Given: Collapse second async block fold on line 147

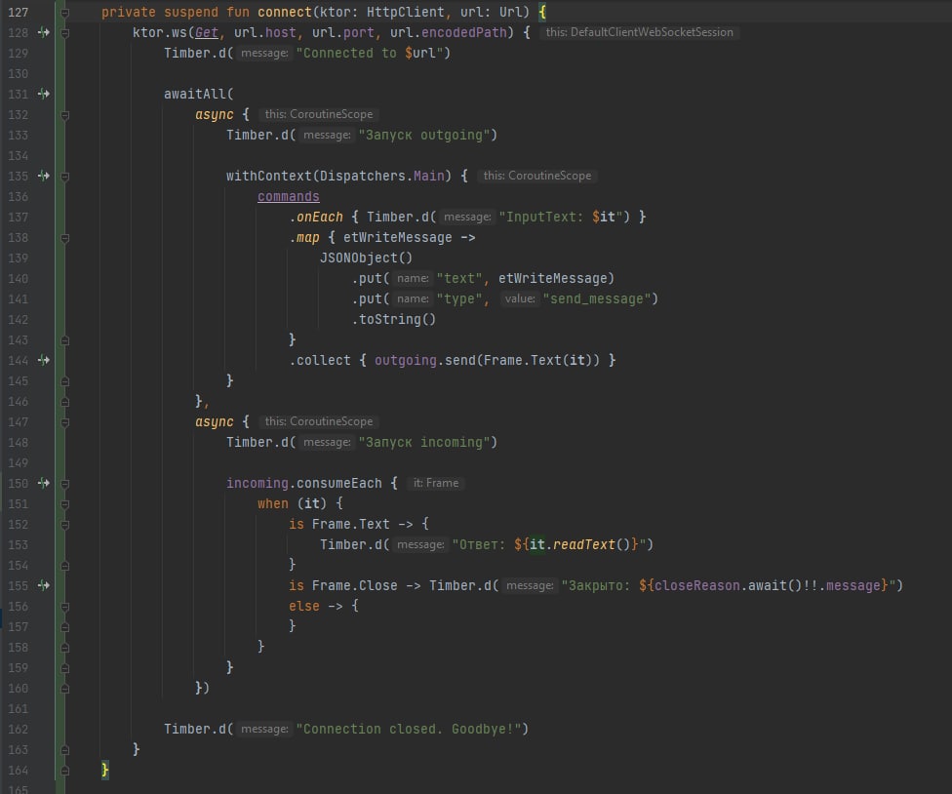Looking at the screenshot, I should 65,422.
